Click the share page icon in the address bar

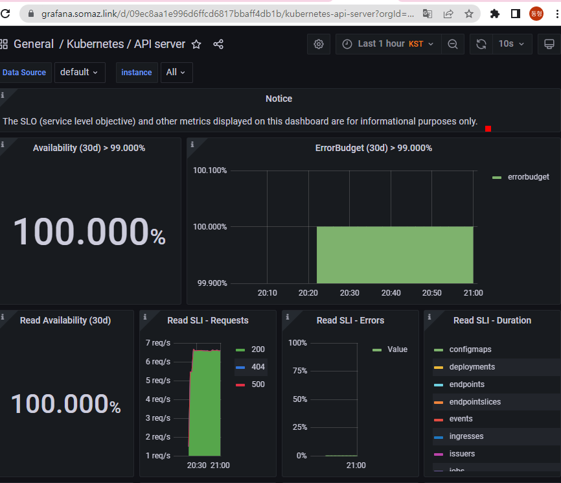[448, 14]
